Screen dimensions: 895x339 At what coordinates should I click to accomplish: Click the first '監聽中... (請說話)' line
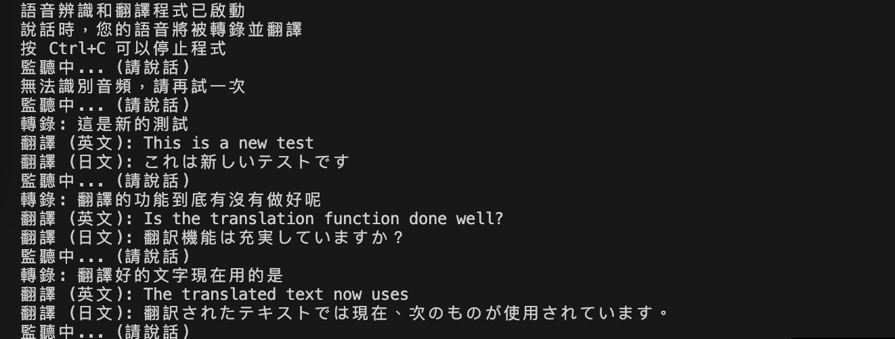tap(106, 68)
